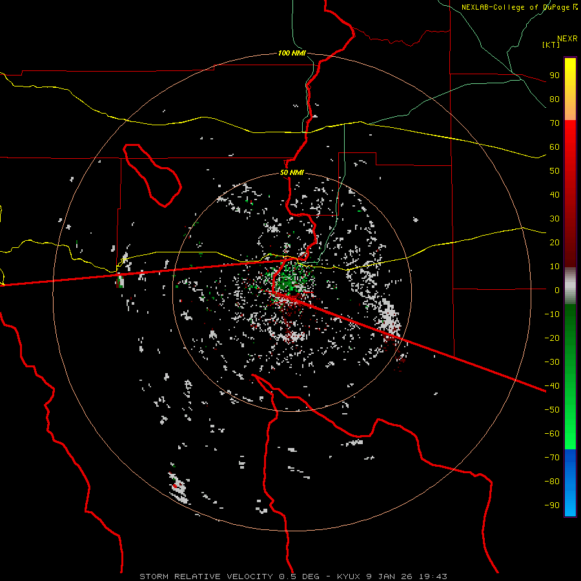Viewport: 581px width, 581px height.
Task: Click the gray zero-velocity segment of color bar
Action: click(x=570, y=286)
